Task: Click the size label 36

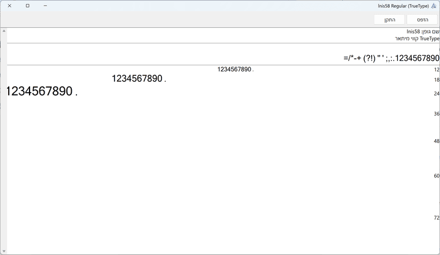Action: click(x=437, y=114)
